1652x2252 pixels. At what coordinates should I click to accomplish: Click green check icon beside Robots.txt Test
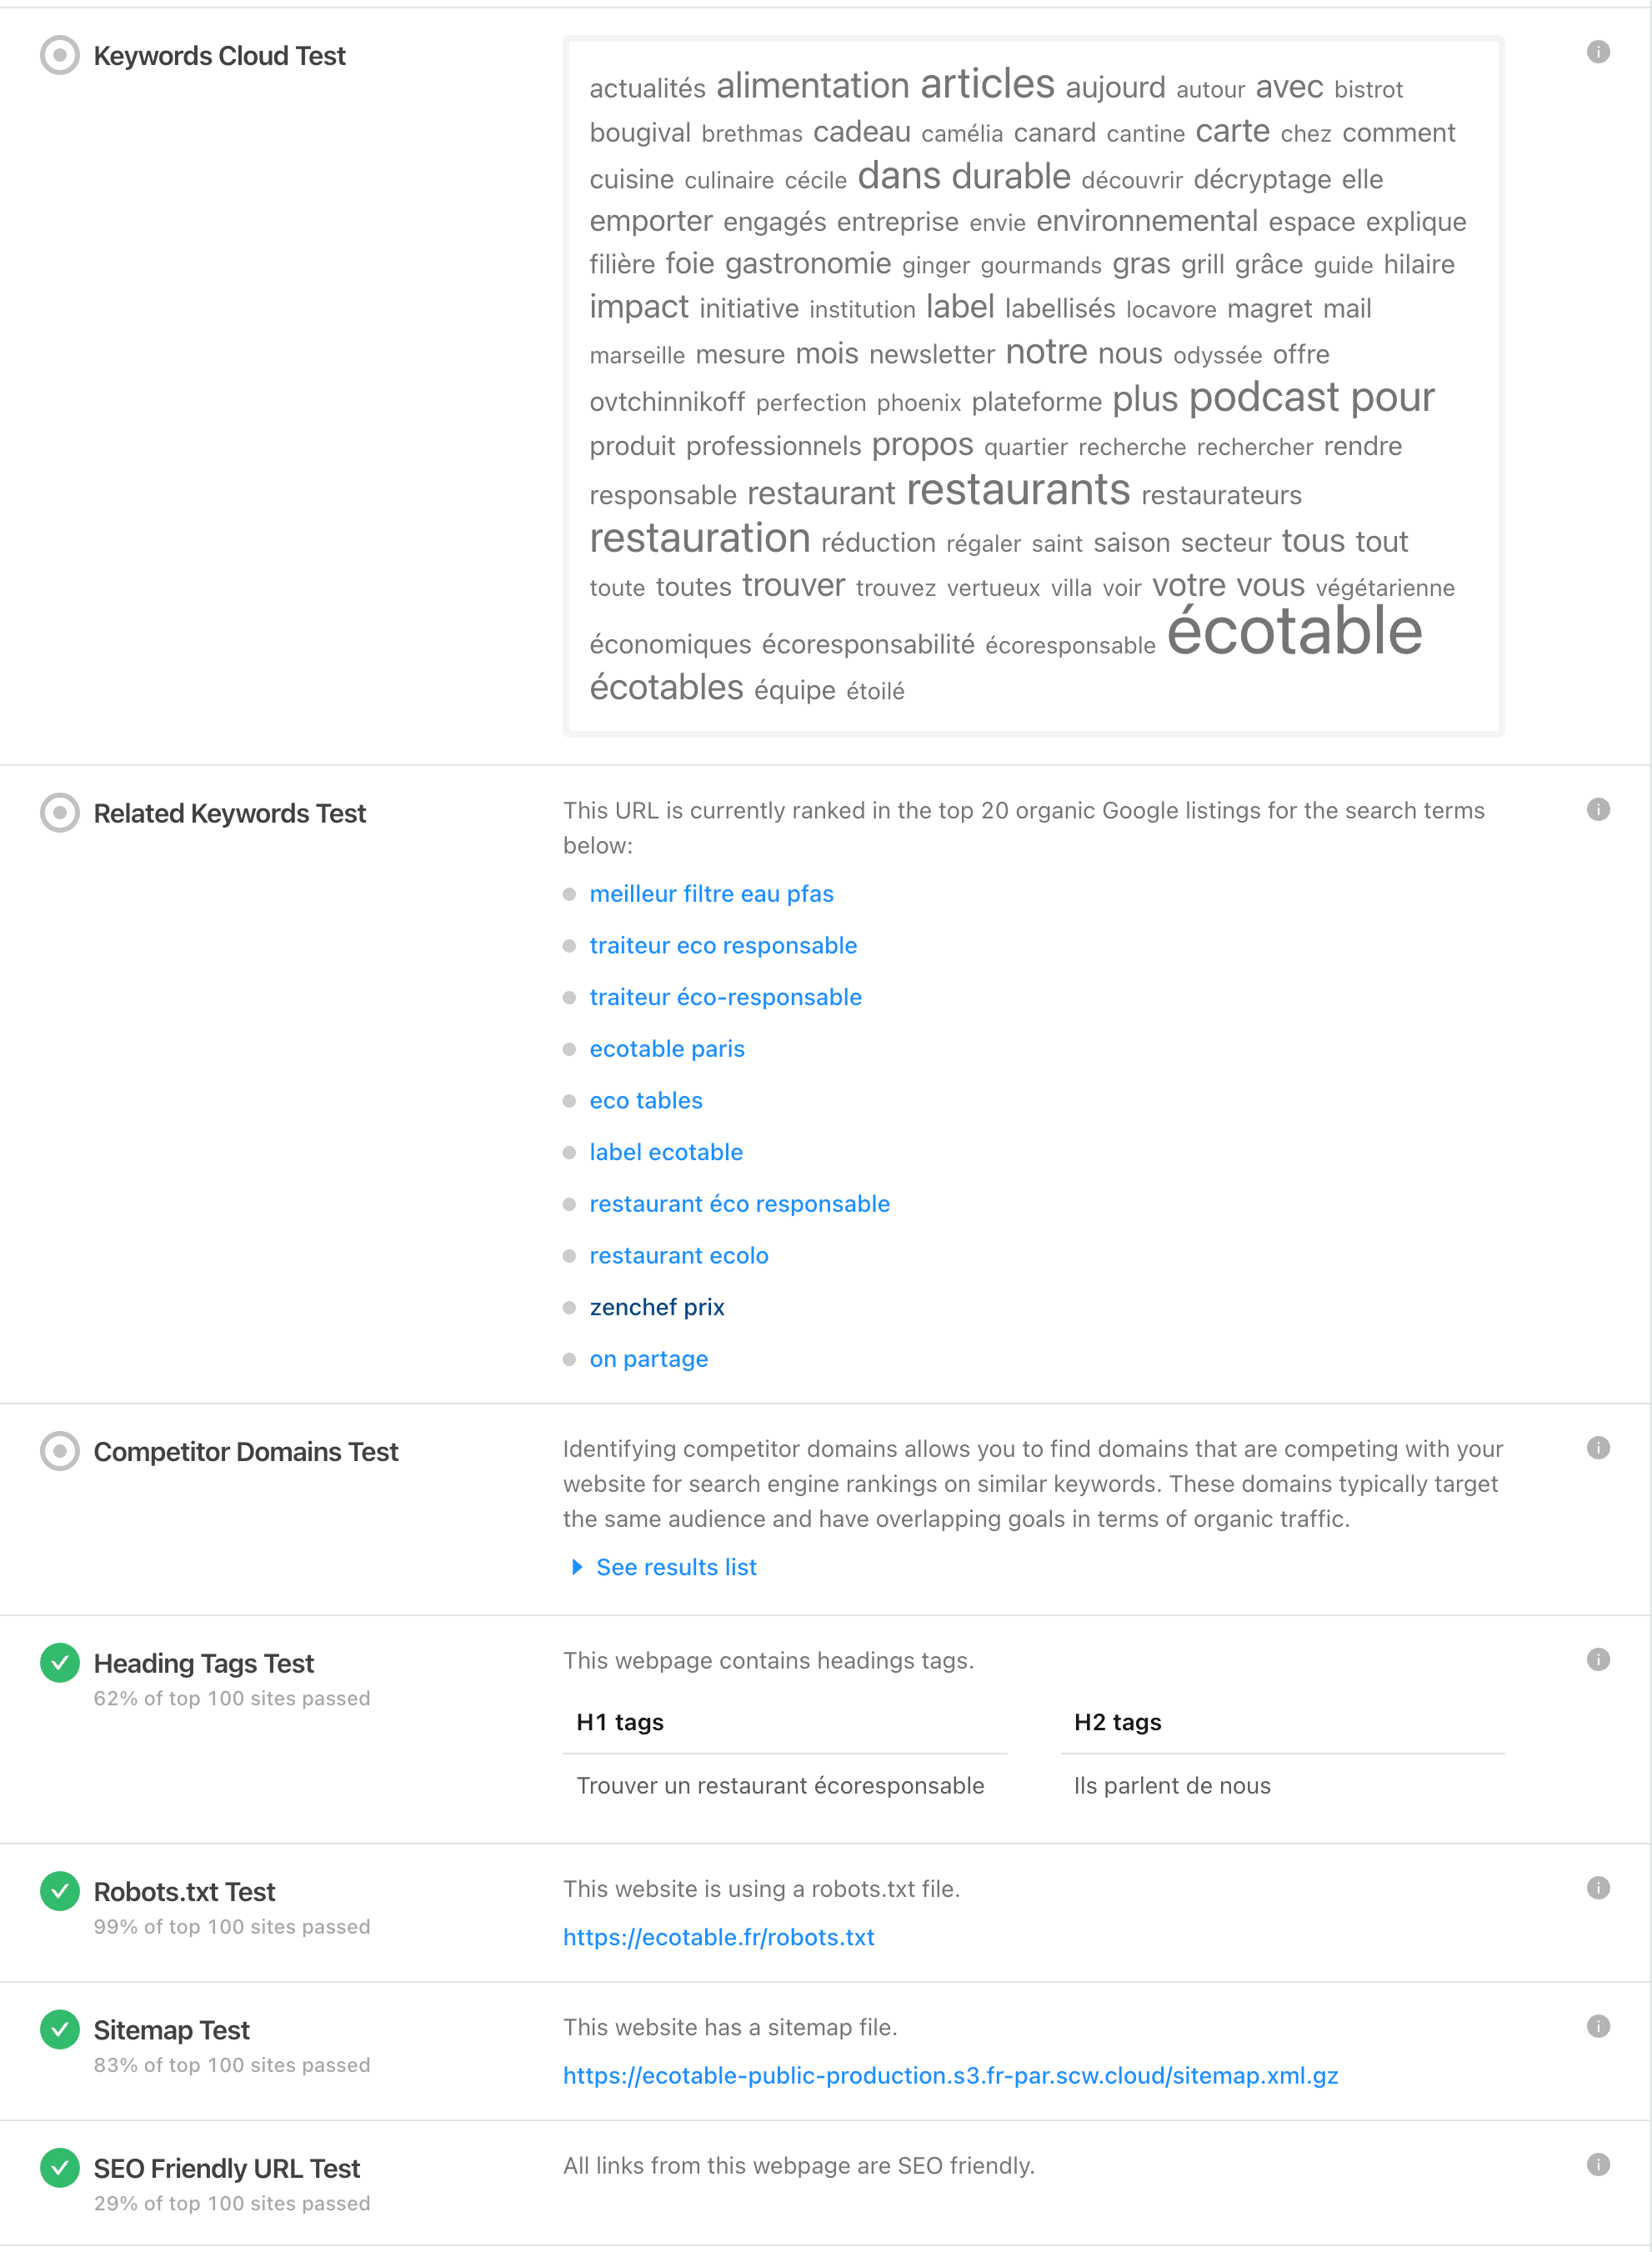click(x=60, y=1891)
